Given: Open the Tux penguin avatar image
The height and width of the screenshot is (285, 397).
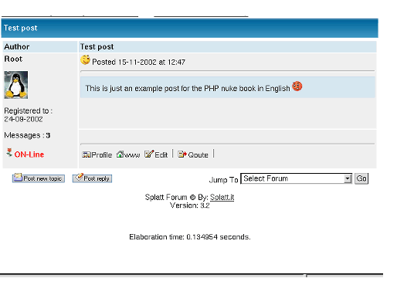Looking at the screenshot, I should coord(16,85).
